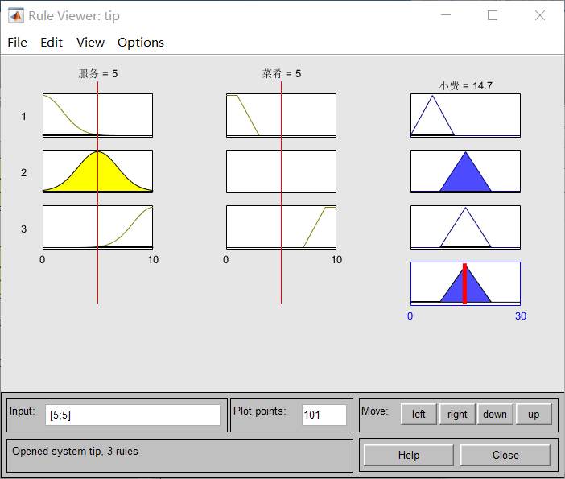Maximize the Rule Viewer window
565x479 pixels.
(x=493, y=15)
